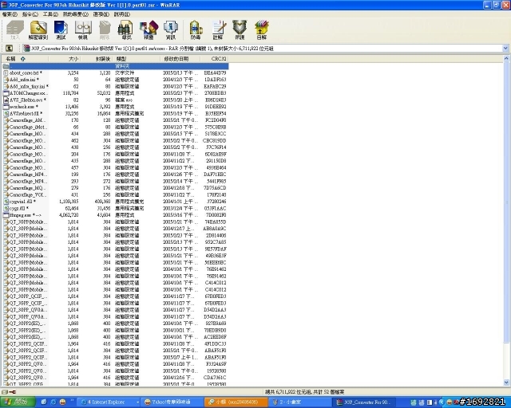The width and height of the screenshot is (511, 408).
Task: Open the 我的最愛 (Favorites) menu
Action: (x=76, y=14)
